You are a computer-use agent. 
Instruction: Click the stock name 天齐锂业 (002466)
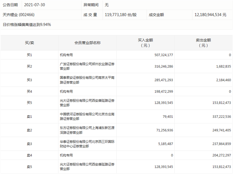[19, 15]
